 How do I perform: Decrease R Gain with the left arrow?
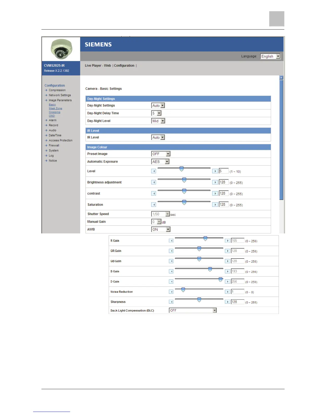(171, 241)
